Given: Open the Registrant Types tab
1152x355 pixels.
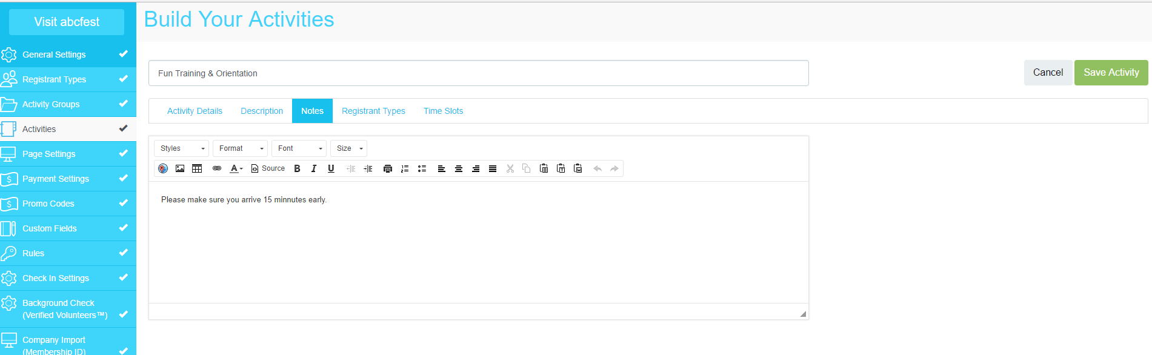Looking at the screenshot, I should [373, 111].
